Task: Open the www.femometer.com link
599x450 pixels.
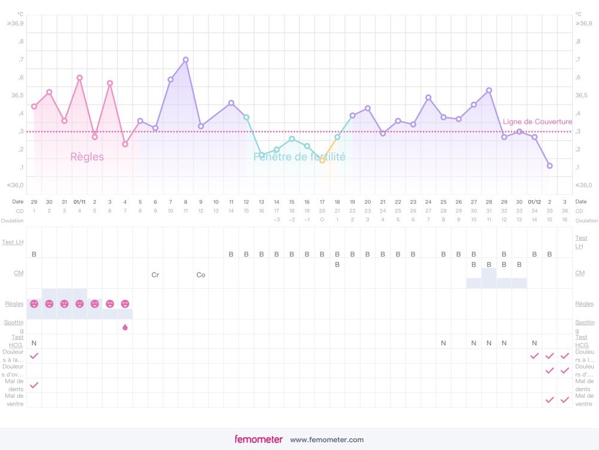Action: coord(326,440)
